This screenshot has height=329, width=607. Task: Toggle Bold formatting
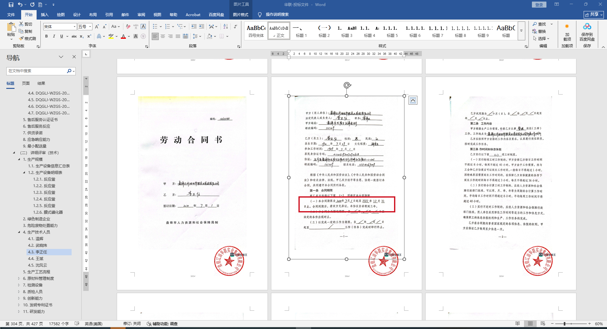coord(46,36)
